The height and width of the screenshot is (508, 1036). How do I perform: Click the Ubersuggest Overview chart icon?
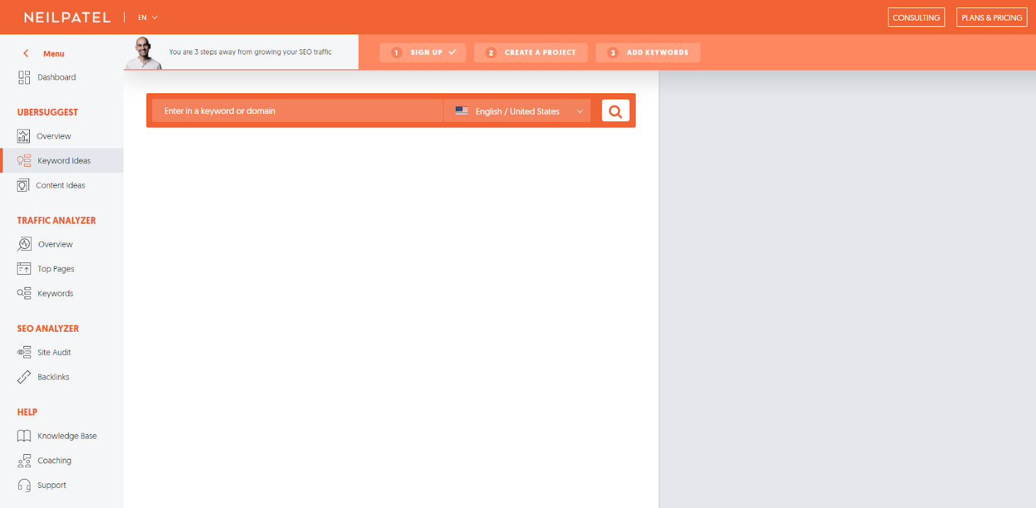click(x=23, y=136)
